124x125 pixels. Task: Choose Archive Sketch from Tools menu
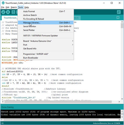point(46,15)
